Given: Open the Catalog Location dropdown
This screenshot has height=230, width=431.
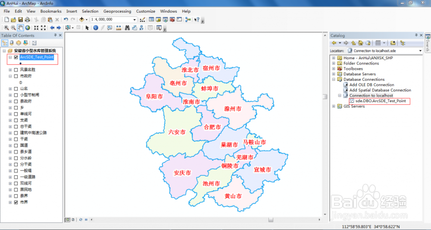Looking at the screenshot, I should point(420,51).
